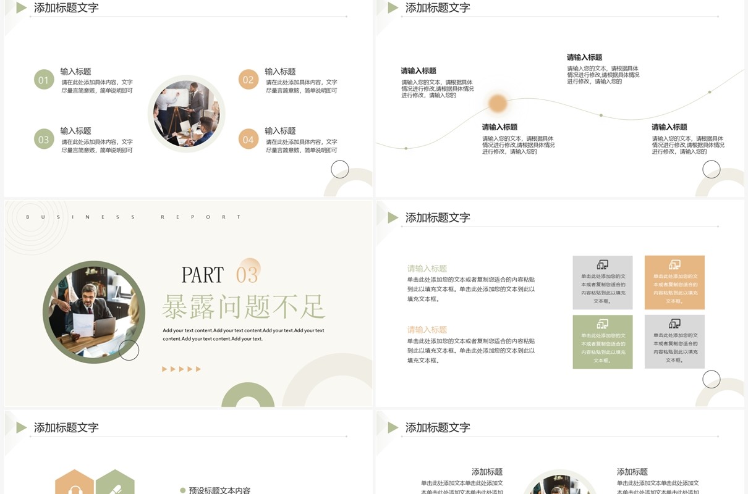Click the green bullet before 预设标题文本内容
The width and height of the screenshot is (748, 494).
click(182, 490)
